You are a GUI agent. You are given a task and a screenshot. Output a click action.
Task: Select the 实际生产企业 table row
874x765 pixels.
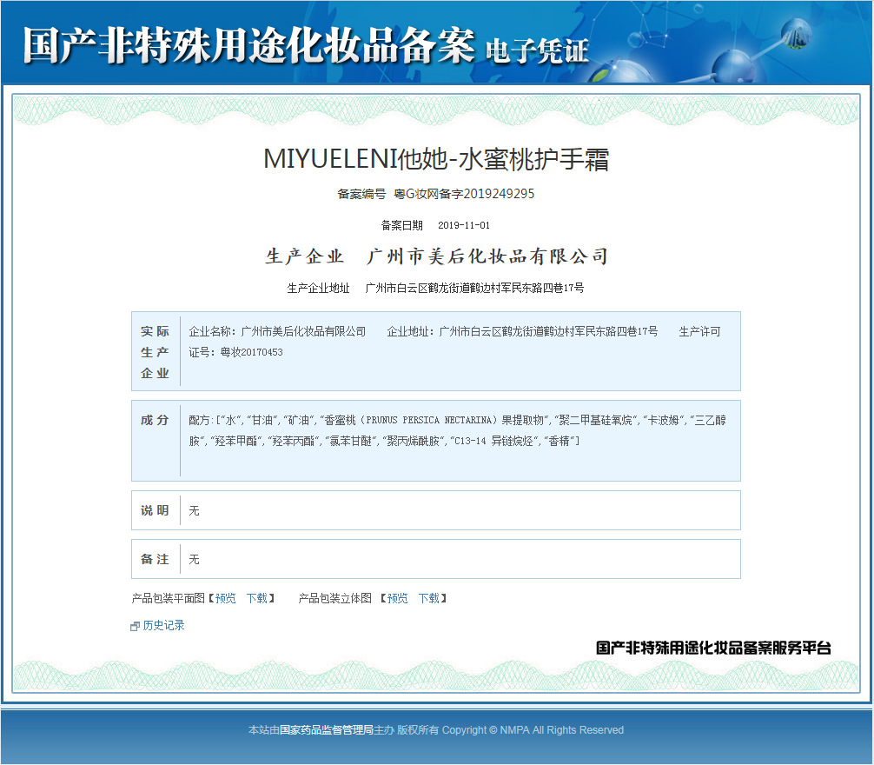point(434,350)
